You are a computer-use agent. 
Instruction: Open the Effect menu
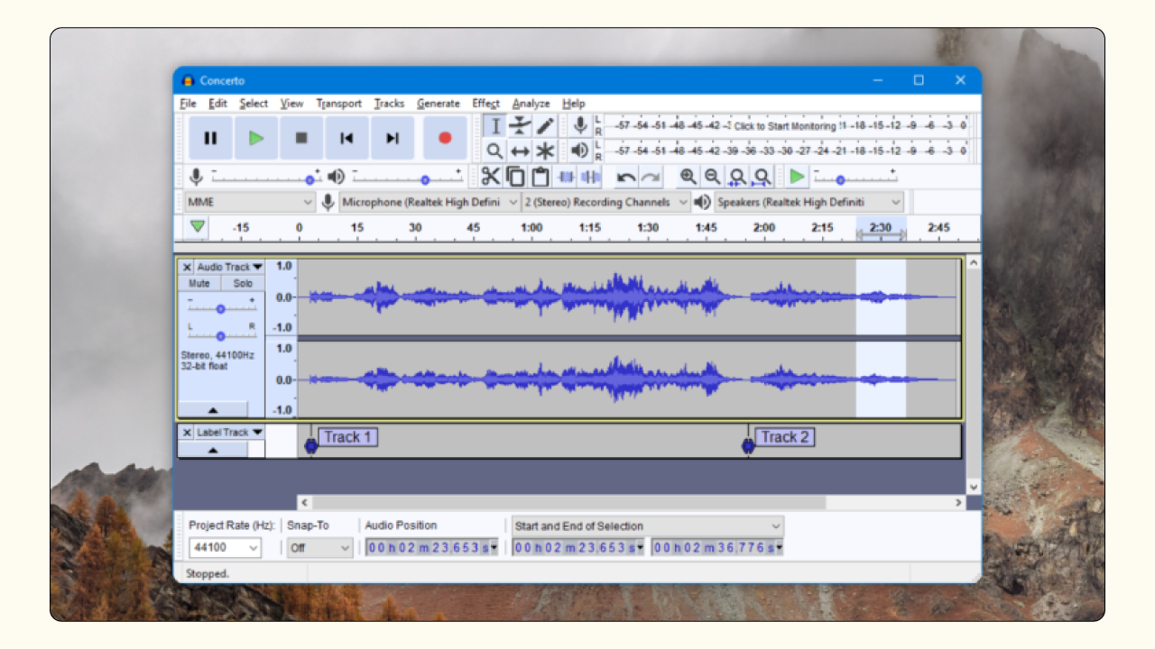click(485, 104)
